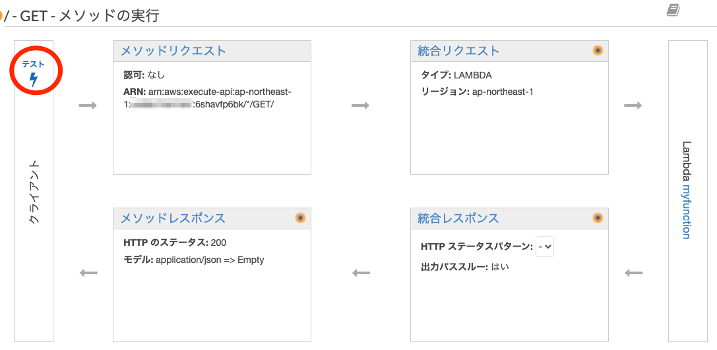Click the テスト label text

(34, 65)
